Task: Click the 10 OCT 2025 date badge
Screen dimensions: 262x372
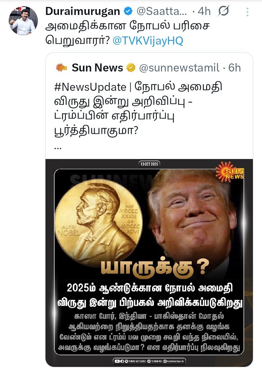Action: 149,164
